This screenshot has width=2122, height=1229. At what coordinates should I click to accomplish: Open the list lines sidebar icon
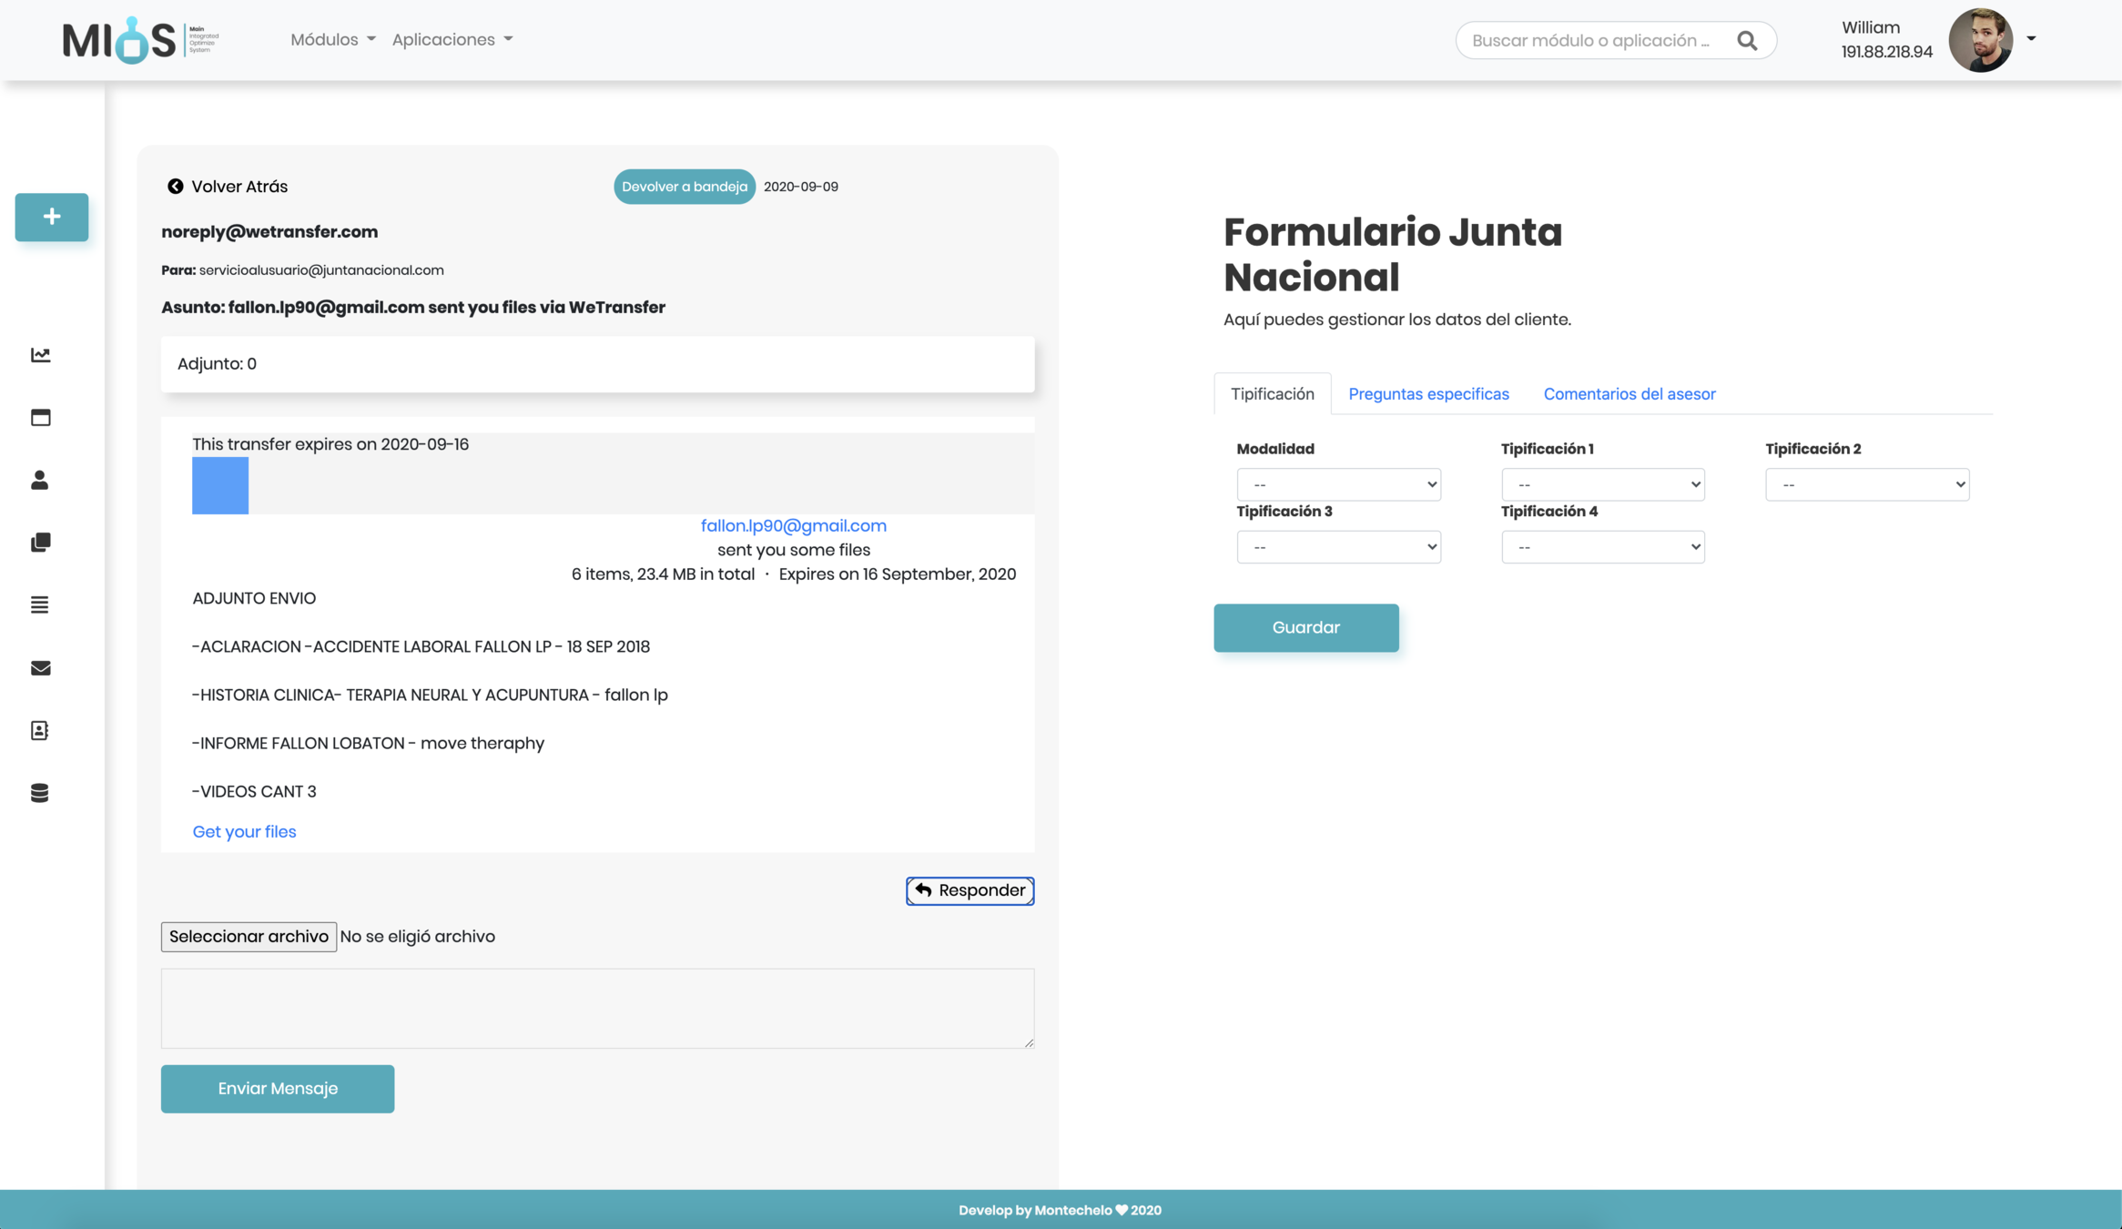[40, 605]
